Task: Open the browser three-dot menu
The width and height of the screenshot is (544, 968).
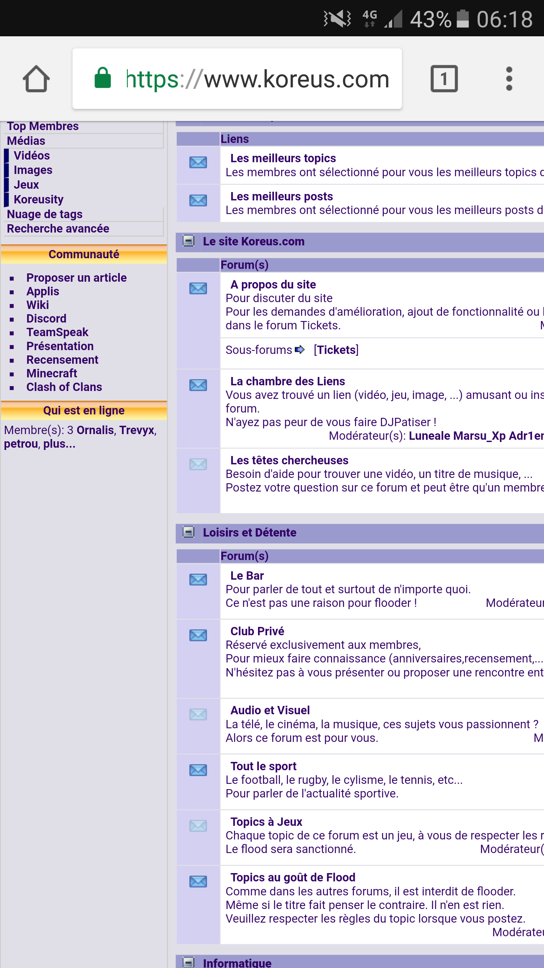Action: coord(509,79)
